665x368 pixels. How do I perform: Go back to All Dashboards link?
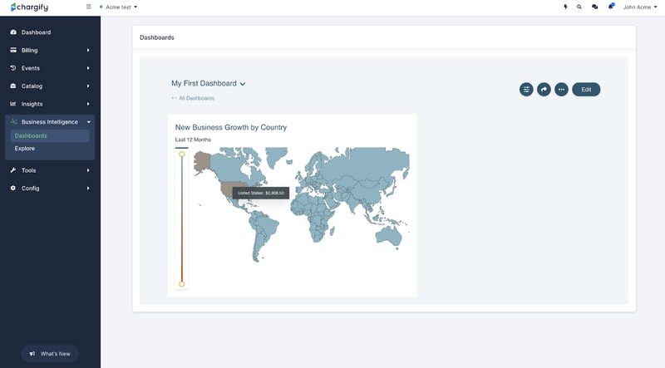tap(193, 98)
